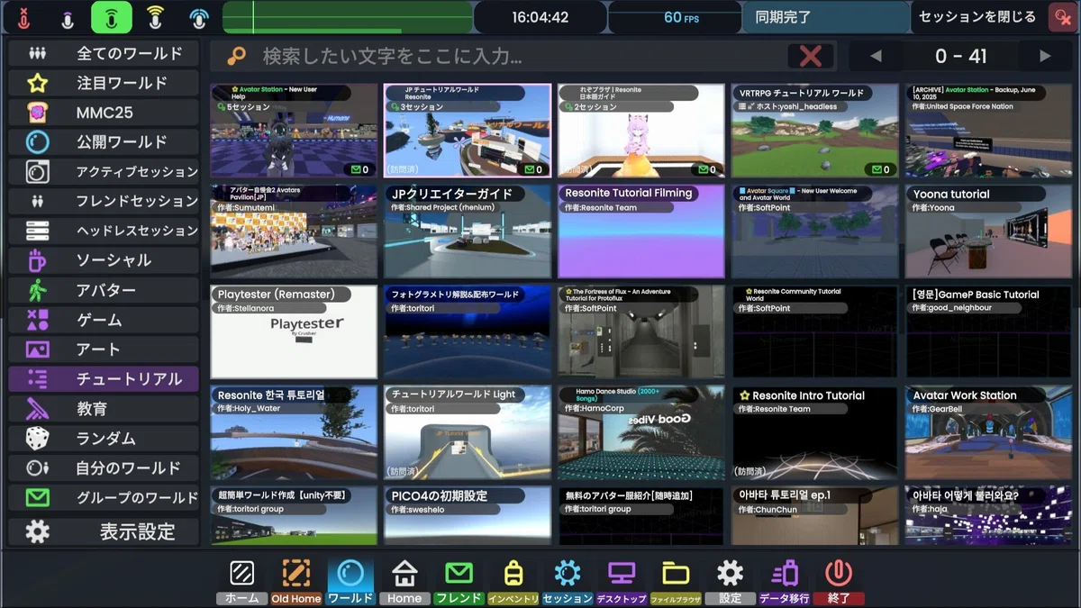Click the 同期完了 sync status indicator
Viewport: 1081px width, 608px height.
click(826, 17)
